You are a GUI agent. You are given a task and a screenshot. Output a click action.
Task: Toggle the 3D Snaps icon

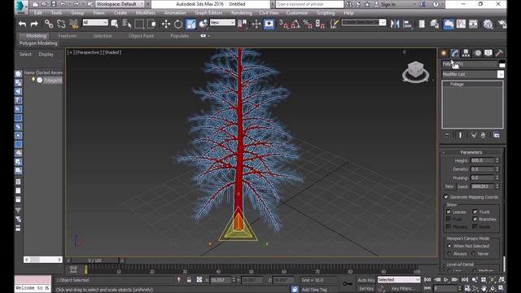(283, 24)
